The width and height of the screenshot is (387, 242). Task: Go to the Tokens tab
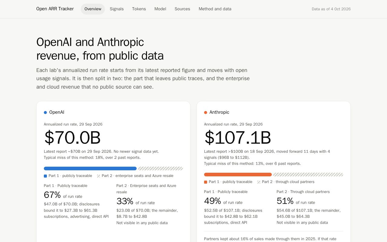[139, 9]
